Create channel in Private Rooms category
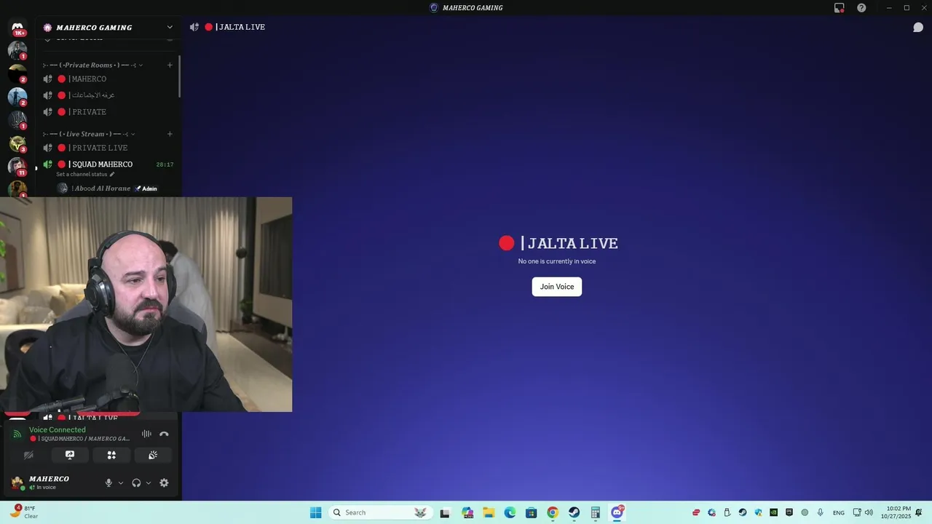This screenshot has height=524, width=932. [170, 65]
